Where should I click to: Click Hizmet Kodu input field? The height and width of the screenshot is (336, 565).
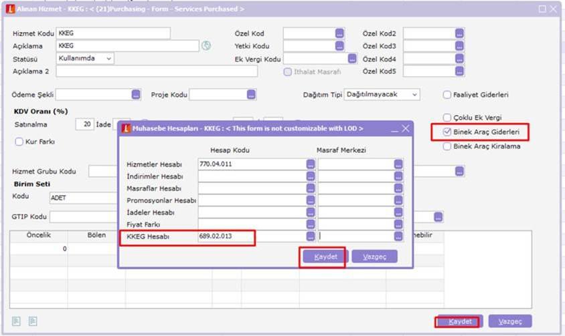pyautogui.click(x=113, y=33)
